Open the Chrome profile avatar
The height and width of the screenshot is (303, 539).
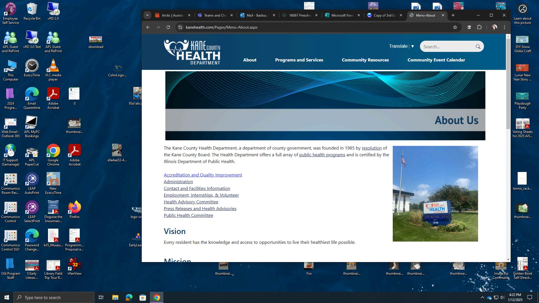tap(494, 27)
